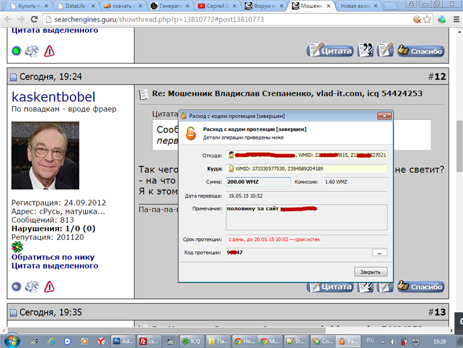Click the grey offline status dot of kaskentbobel
Screen dimensions: 463x348
click(x=17, y=287)
